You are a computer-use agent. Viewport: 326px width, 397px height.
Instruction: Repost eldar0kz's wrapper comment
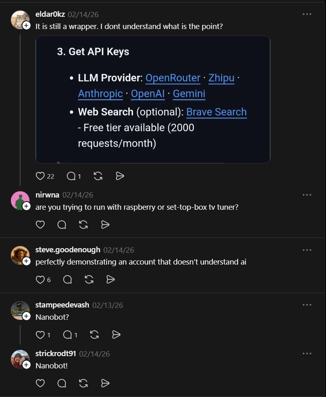coord(98,176)
